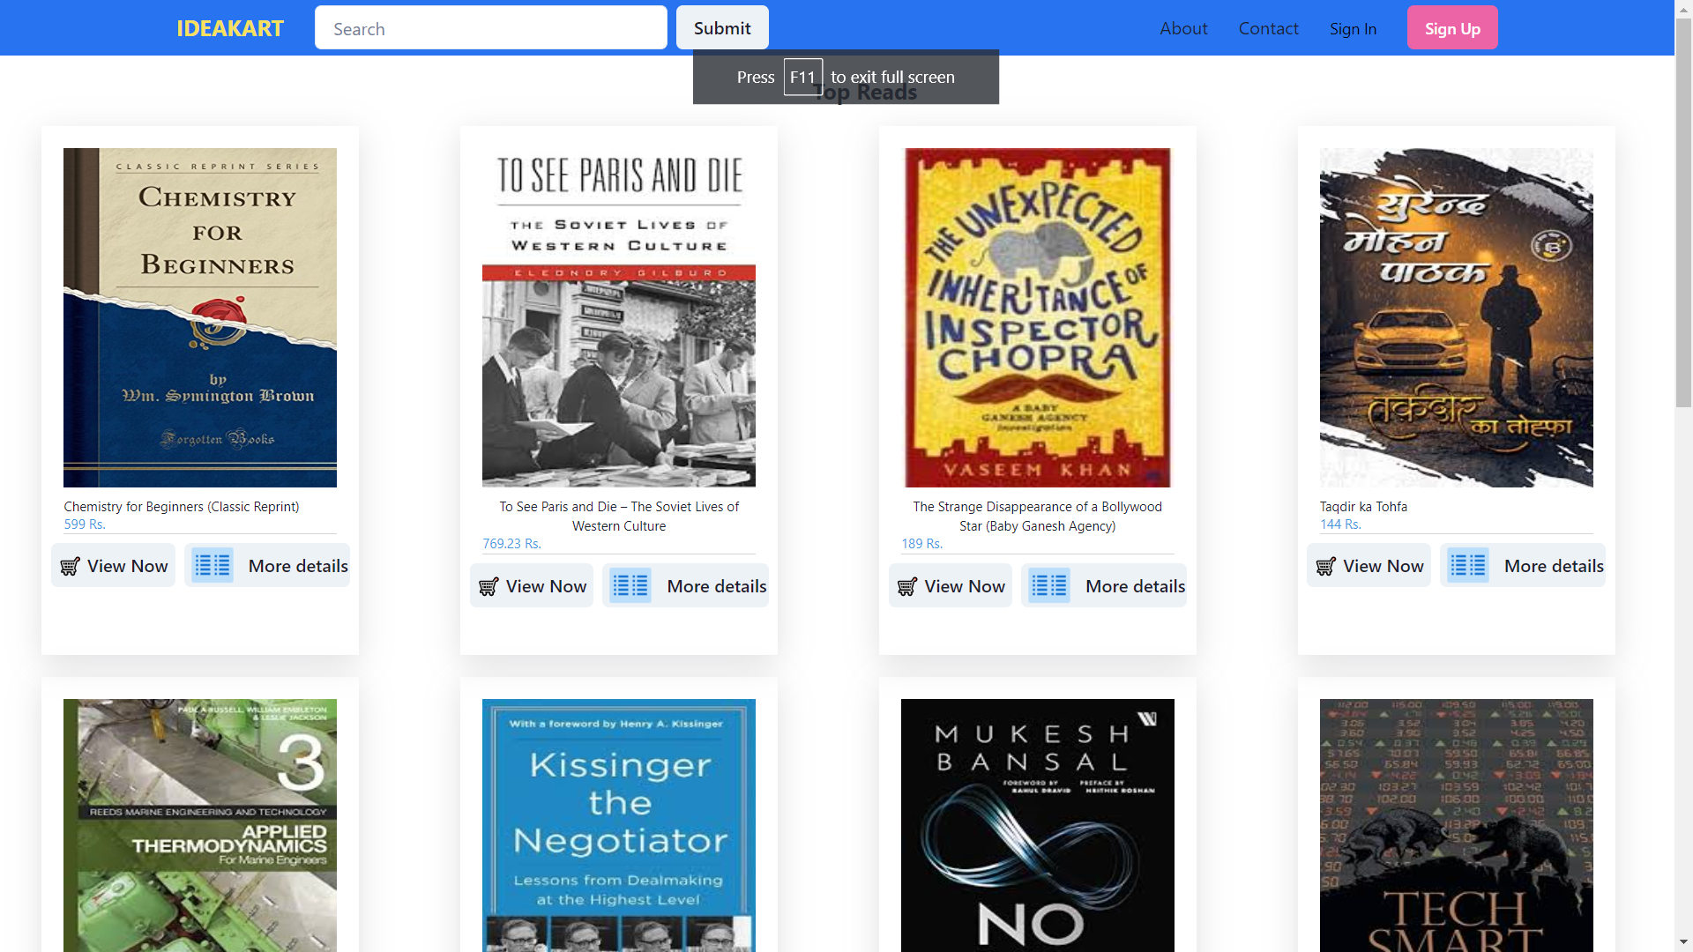Open Kissinger the Negotiator book cover
The height and width of the screenshot is (952, 1693).
(x=619, y=824)
